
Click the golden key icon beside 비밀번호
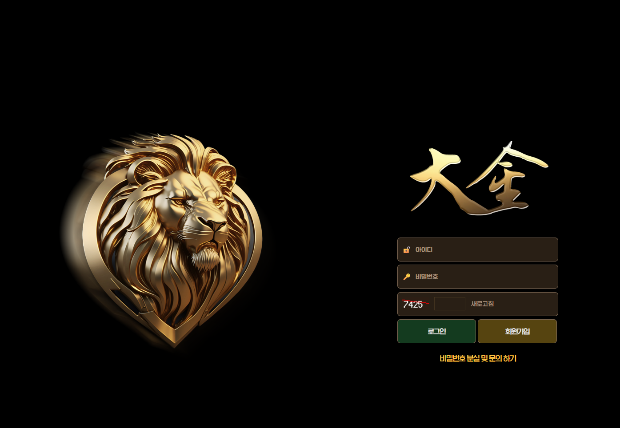(406, 277)
